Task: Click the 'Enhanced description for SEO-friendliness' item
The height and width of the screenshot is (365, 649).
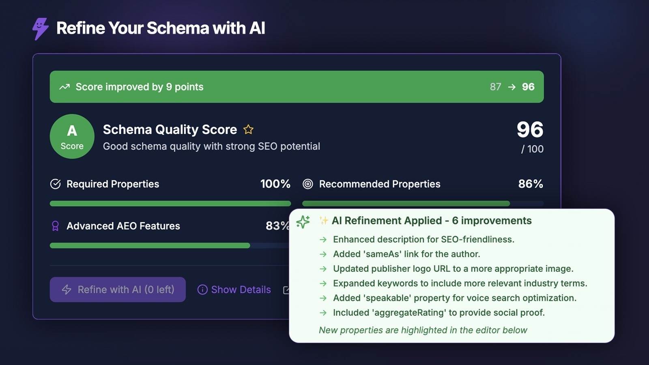Action: [423, 239]
